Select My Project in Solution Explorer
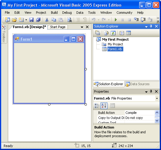Viewport: 161px width, 150px height. [x=115, y=44]
